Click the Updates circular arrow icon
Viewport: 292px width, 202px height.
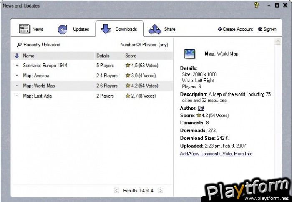tap(63, 29)
